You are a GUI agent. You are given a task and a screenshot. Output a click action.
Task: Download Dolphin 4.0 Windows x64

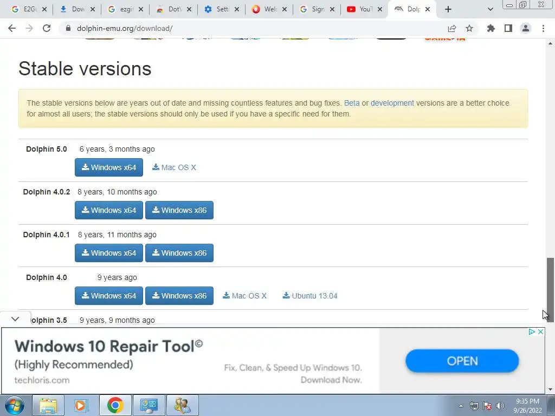(108, 296)
